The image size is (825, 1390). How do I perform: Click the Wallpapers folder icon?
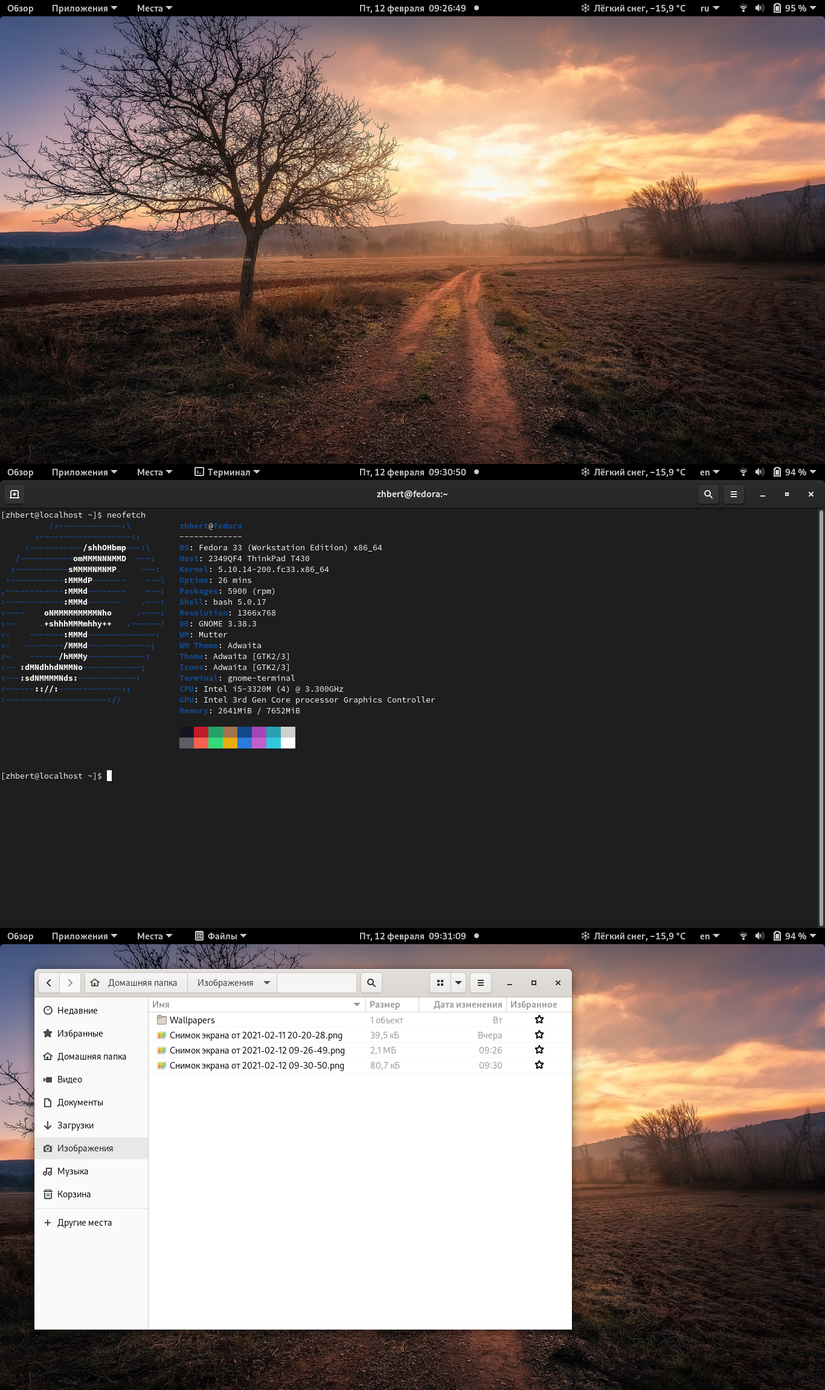161,1020
